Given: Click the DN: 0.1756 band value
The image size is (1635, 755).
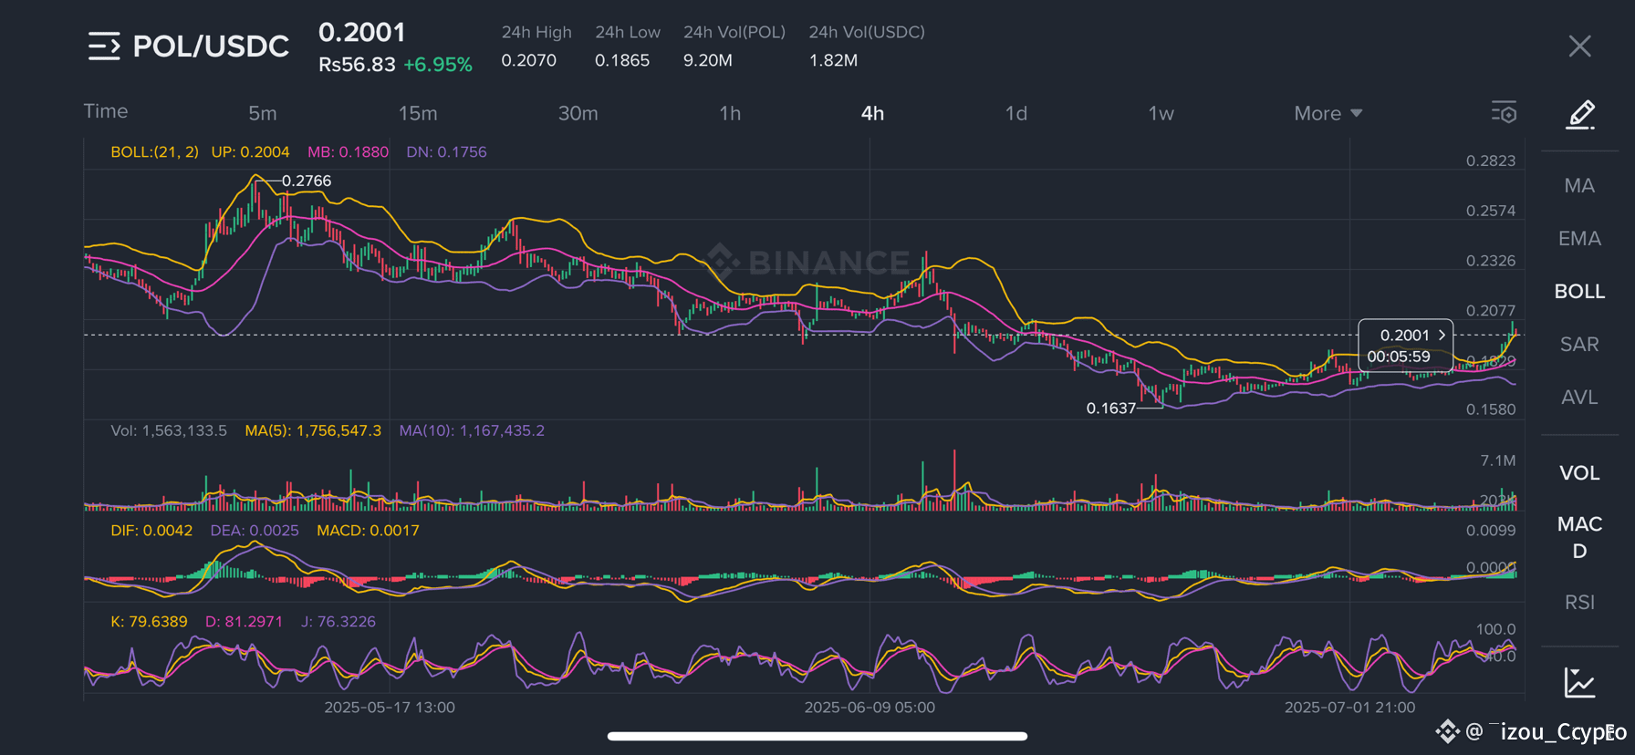Looking at the screenshot, I should coord(446,152).
